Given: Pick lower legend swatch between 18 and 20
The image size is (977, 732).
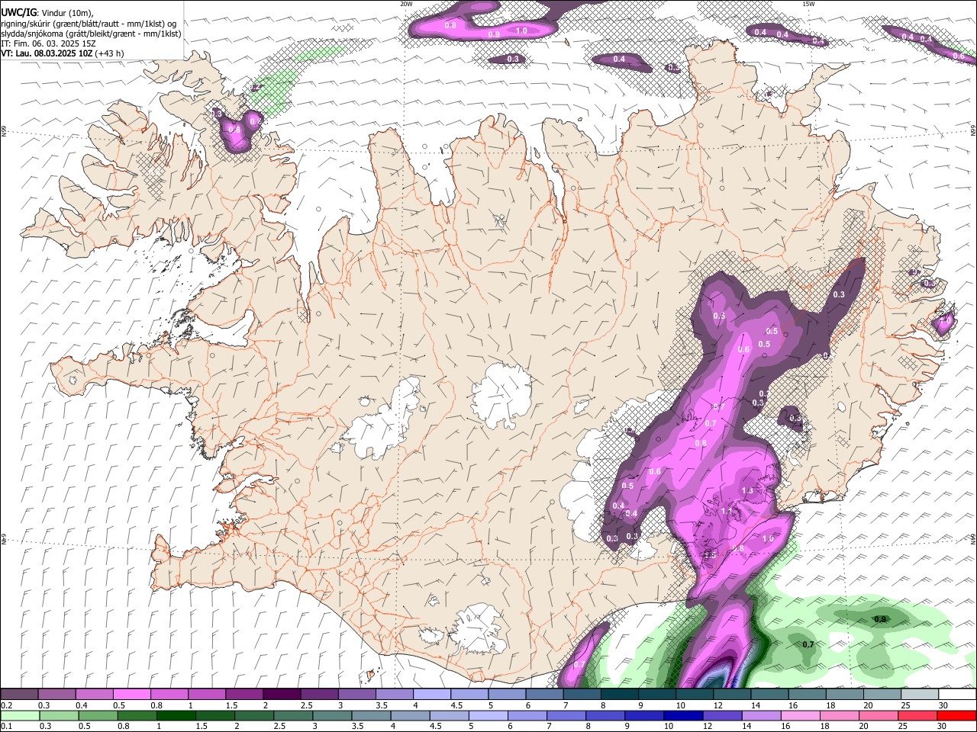Looking at the screenshot, I should click(840, 715).
